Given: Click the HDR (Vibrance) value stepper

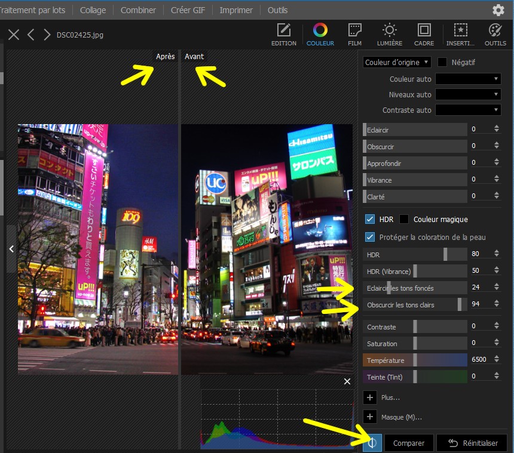Looking at the screenshot, I should coord(497,270).
